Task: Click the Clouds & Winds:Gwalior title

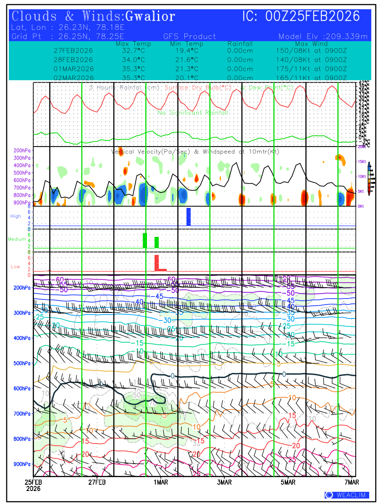Action: click(x=93, y=16)
